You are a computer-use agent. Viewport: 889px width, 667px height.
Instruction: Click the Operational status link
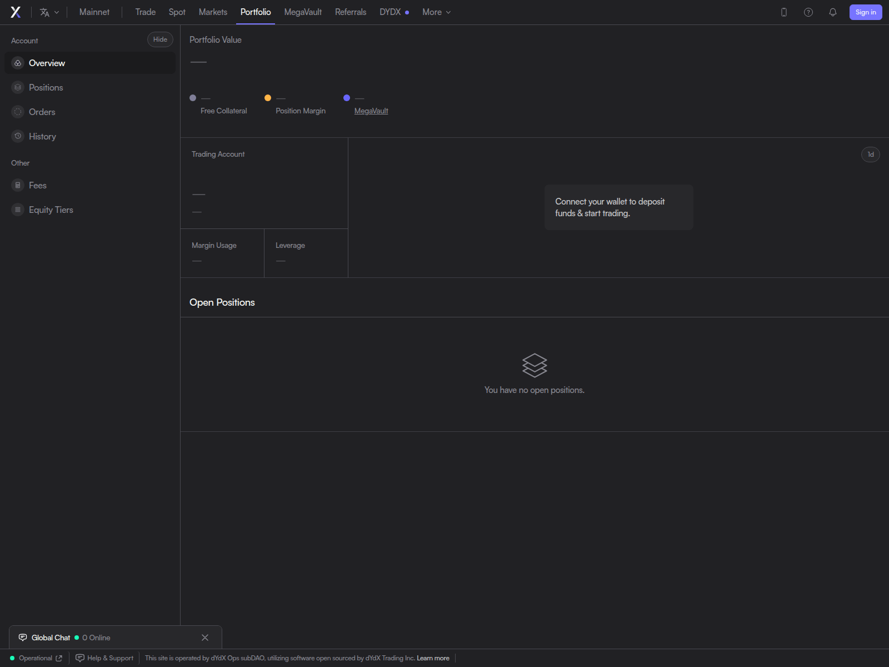pos(36,658)
